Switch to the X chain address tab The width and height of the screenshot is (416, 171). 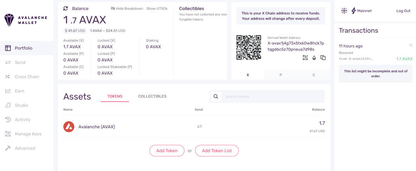(x=248, y=75)
